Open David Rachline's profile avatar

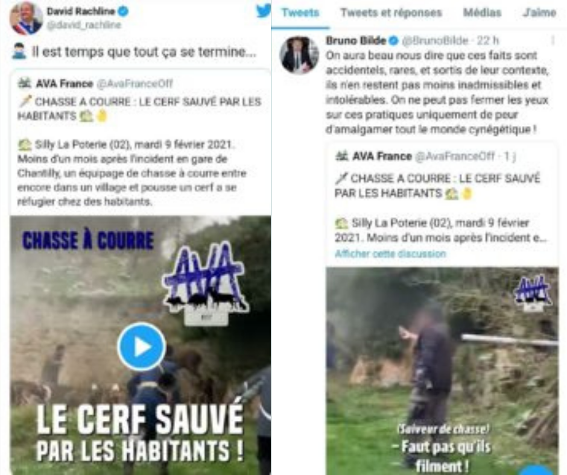click(26, 17)
